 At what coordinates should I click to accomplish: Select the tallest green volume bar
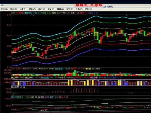tap(75, 73)
